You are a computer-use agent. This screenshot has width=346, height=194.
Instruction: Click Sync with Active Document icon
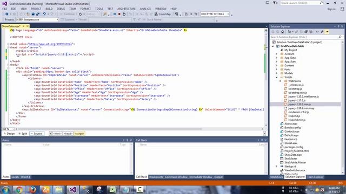[x=296, y=32]
